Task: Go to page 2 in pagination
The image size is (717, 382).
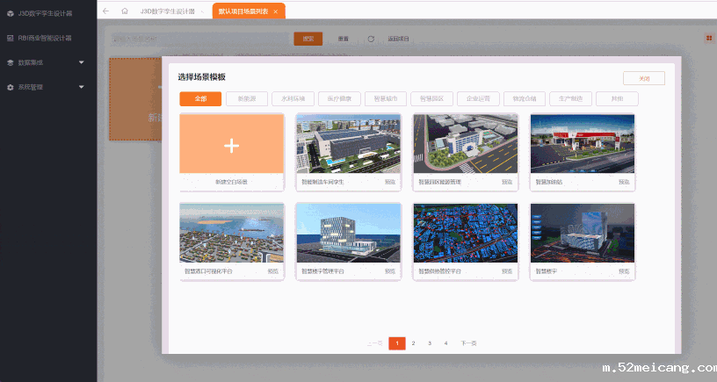Action: [x=413, y=343]
